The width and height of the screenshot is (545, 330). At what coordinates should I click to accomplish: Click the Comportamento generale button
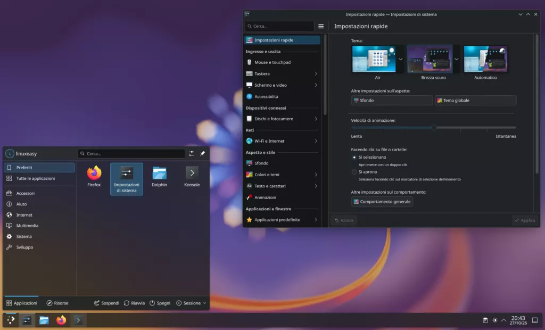[x=382, y=201]
